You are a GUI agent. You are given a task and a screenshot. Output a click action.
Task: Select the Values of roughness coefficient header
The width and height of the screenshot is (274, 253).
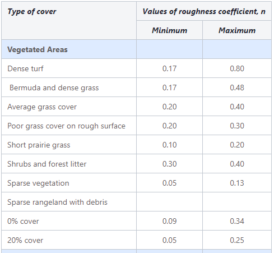[204, 12]
